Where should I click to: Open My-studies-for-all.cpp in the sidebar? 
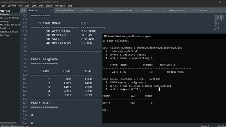coord(10,25)
